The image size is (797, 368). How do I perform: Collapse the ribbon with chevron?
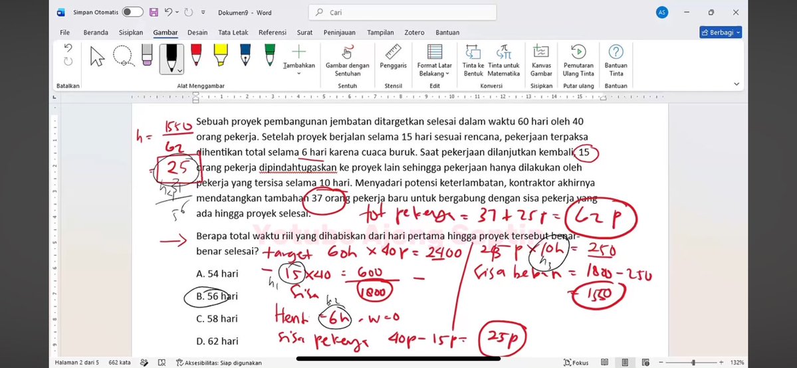(737, 84)
